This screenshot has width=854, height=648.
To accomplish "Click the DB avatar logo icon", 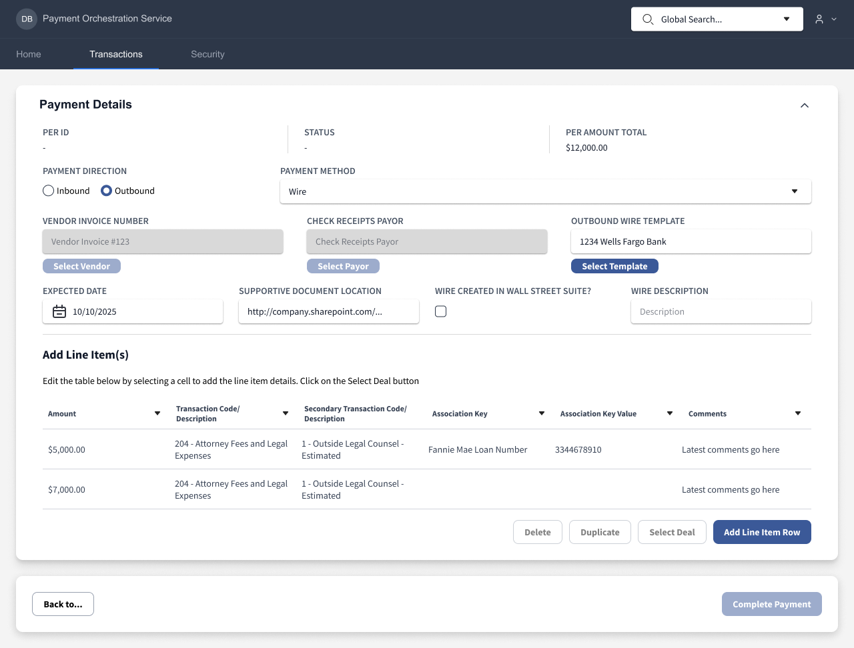I will coord(27,19).
